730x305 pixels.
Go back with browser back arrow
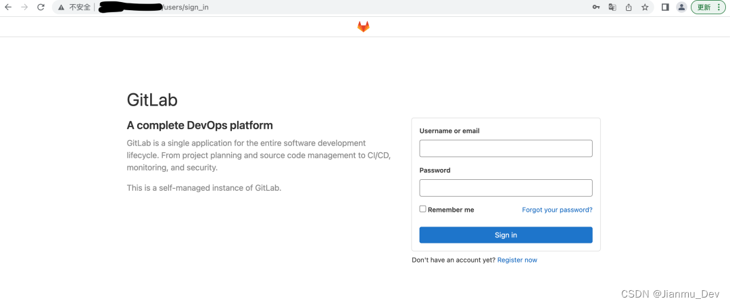8,7
